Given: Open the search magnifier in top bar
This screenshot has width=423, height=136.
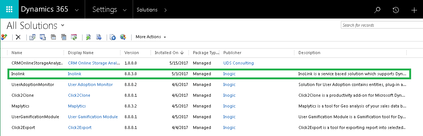Looking at the screenshot, I should [377, 10].
